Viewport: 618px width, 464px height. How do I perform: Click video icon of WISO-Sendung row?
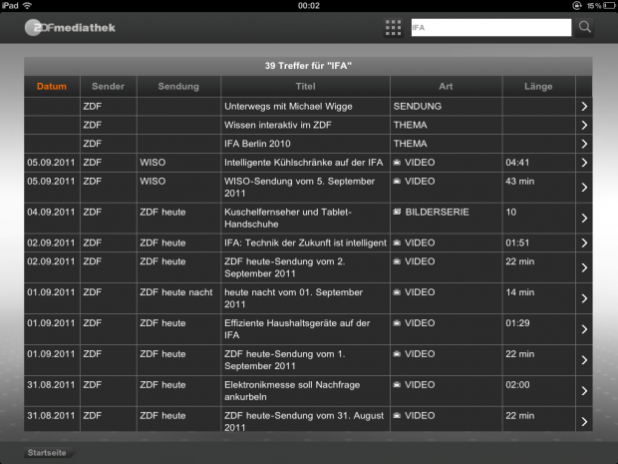[x=398, y=181]
